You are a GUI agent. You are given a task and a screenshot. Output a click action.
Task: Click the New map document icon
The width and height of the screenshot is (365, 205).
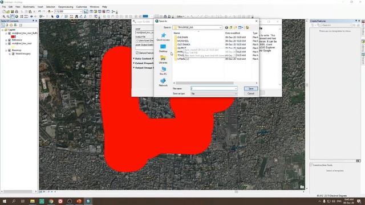4,11
